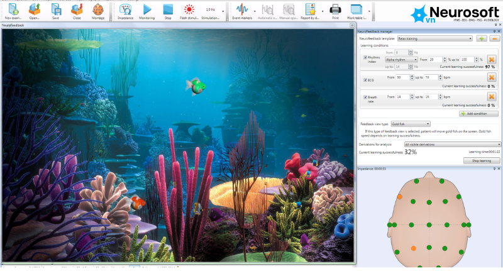Expand the Report dropdown arrow
The image size is (503, 271).
pos(323,11)
